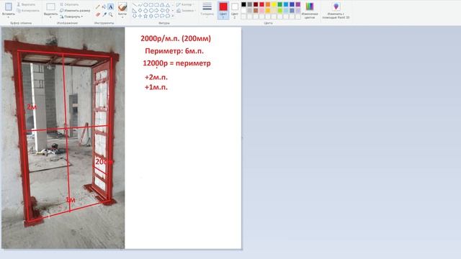Activate Color 1 (Цвет 1) slot
This screenshot has height=259, width=461.
click(x=223, y=10)
